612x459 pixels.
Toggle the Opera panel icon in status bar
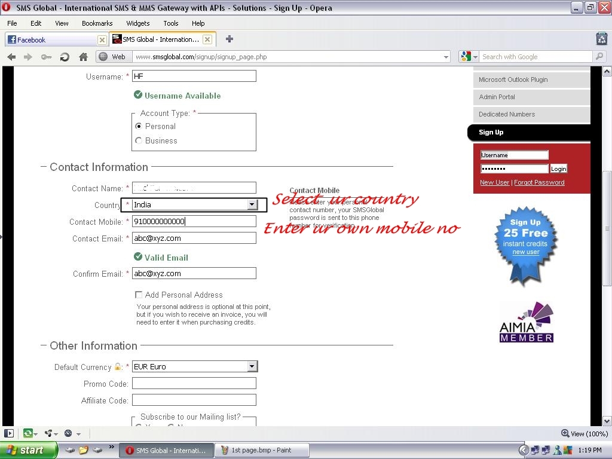pyautogui.click(x=8, y=433)
